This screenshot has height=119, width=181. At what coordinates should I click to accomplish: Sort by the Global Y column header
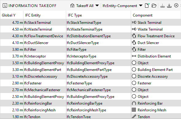click(x=12, y=15)
